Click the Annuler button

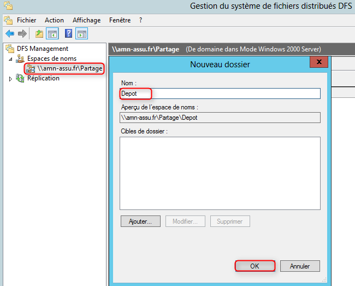(x=300, y=266)
